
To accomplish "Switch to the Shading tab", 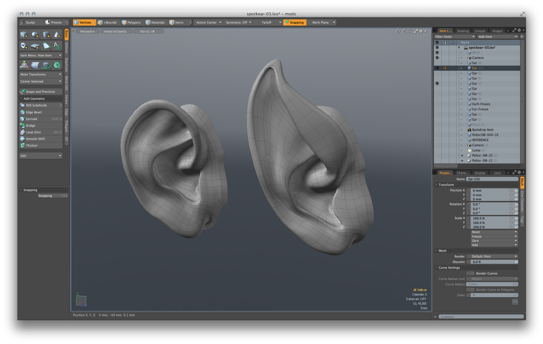I will (463, 31).
